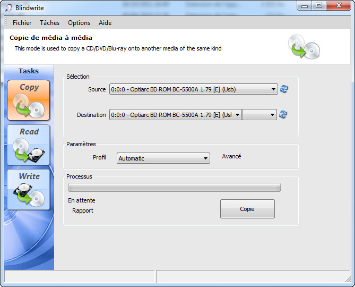Screen dimensions: 355x287
Task: Open the Source drive dropdown
Action: point(194,89)
